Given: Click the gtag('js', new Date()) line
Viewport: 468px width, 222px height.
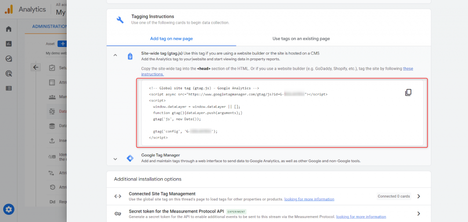Looking at the screenshot, I should pos(177,119).
